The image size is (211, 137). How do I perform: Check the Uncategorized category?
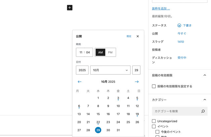pos(154,121)
